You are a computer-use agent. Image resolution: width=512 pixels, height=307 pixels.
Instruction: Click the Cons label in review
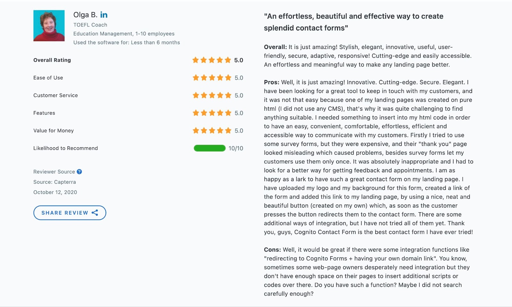point(272,250)
